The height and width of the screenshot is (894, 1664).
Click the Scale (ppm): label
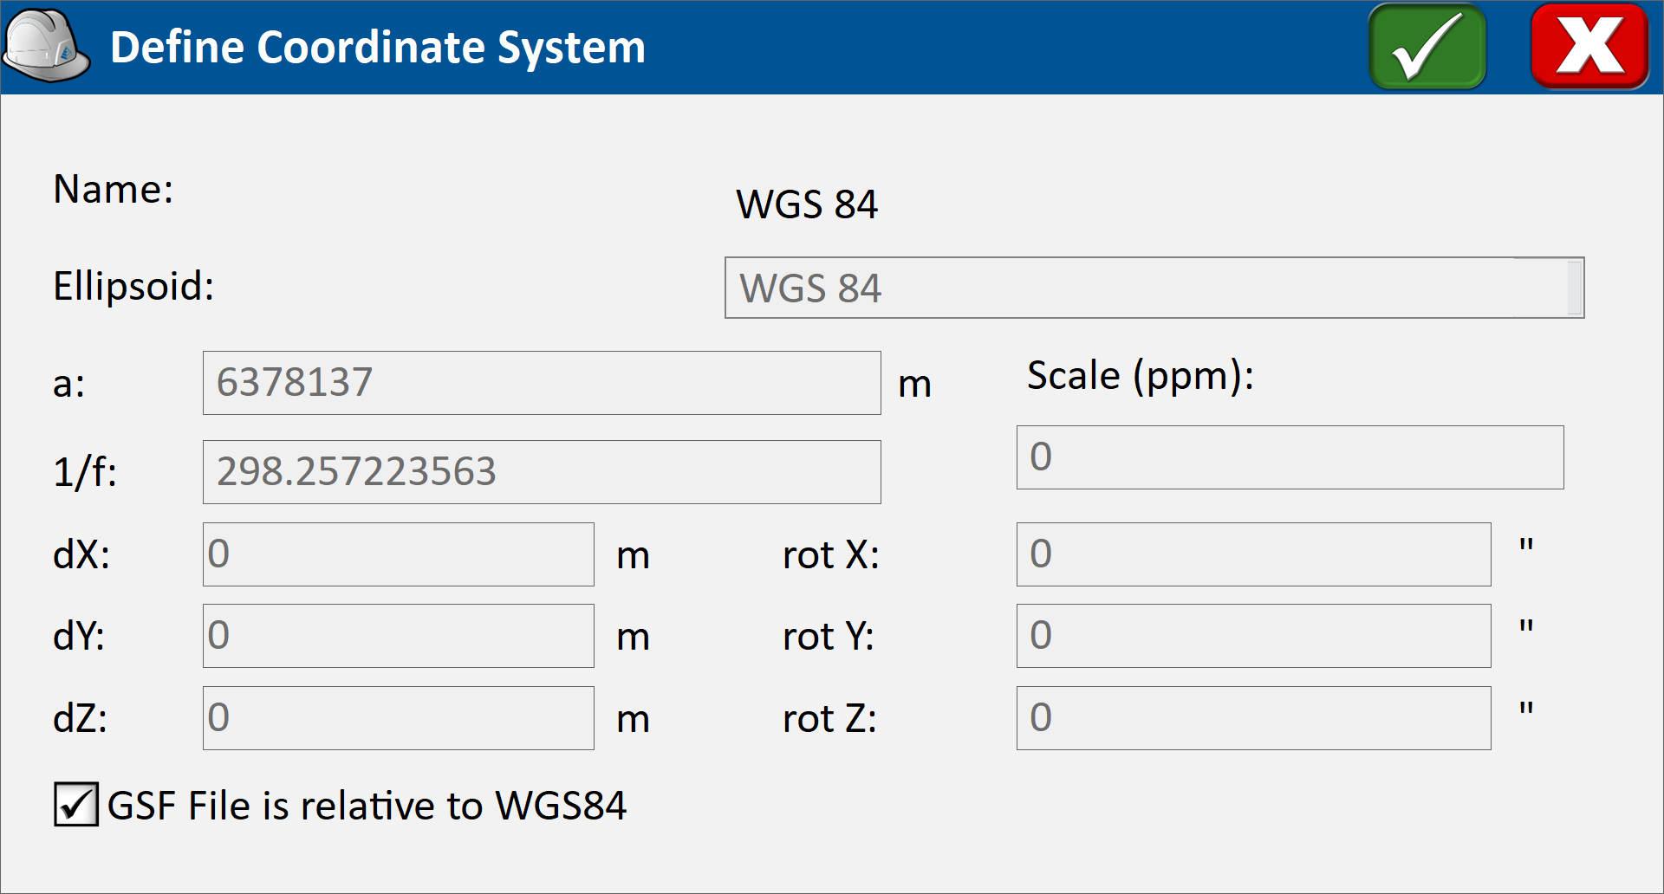pos(1141,376)
